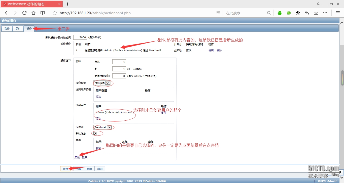This screenshot has width=344, height=183.
Task: Click the 步骤持续时间 input field
Action: [119, 76]
